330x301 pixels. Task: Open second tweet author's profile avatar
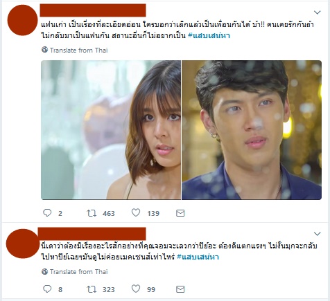tap(22, 244)
